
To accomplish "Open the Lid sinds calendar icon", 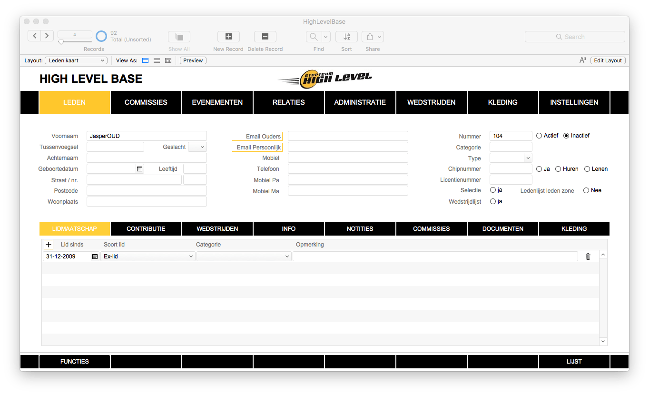I will (x=95, y=257).
